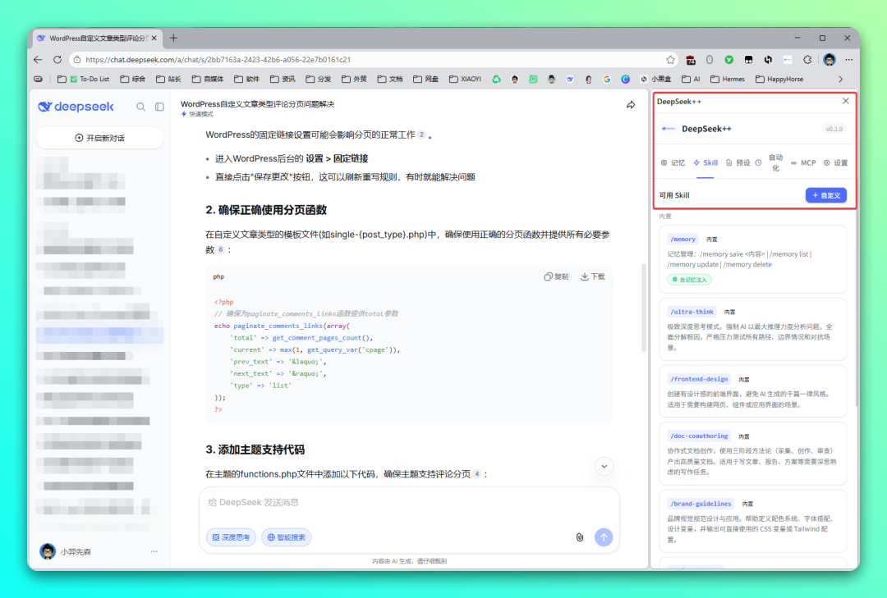Open the 设置 tab in DeepSeek++
The height and width of the screenshot is (598, 887).
click(835, 162)
